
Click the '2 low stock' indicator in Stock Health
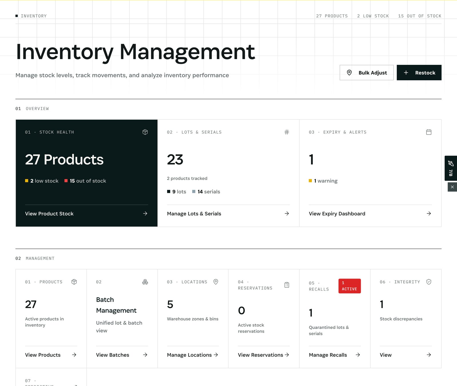[42, 181]
